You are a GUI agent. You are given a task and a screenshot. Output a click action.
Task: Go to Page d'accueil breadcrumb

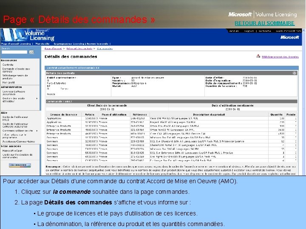pyautogui.click(x=53, y=48)
